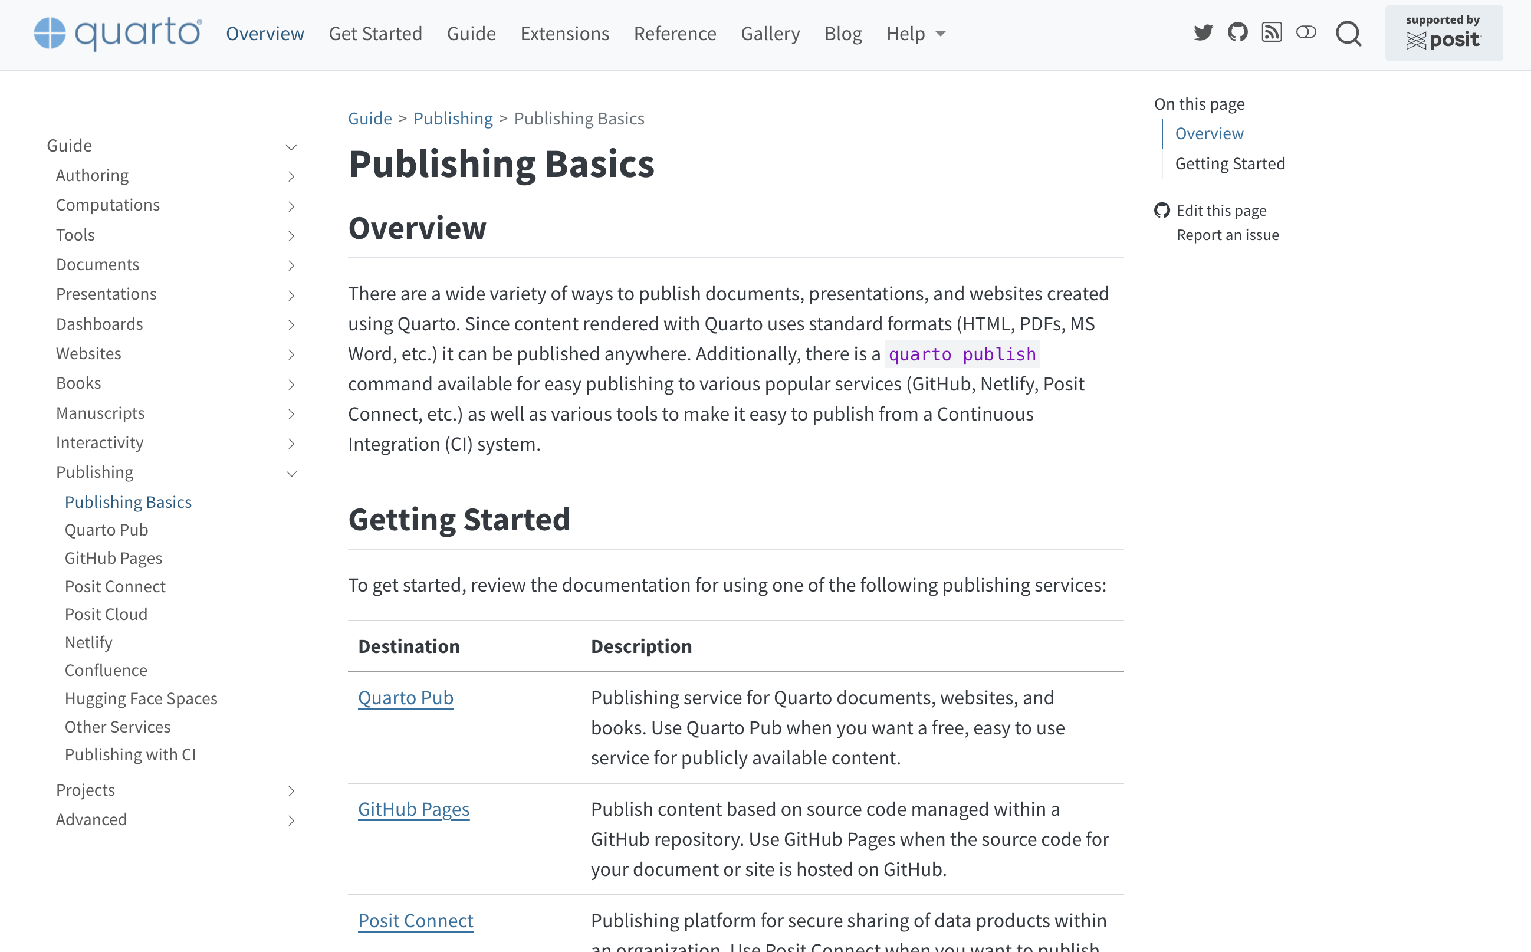Click the GitHub icon beside Edit this page
The height and width of the screenshot is (952, 1531).
pyautogui.click(x=1161, y=211)
